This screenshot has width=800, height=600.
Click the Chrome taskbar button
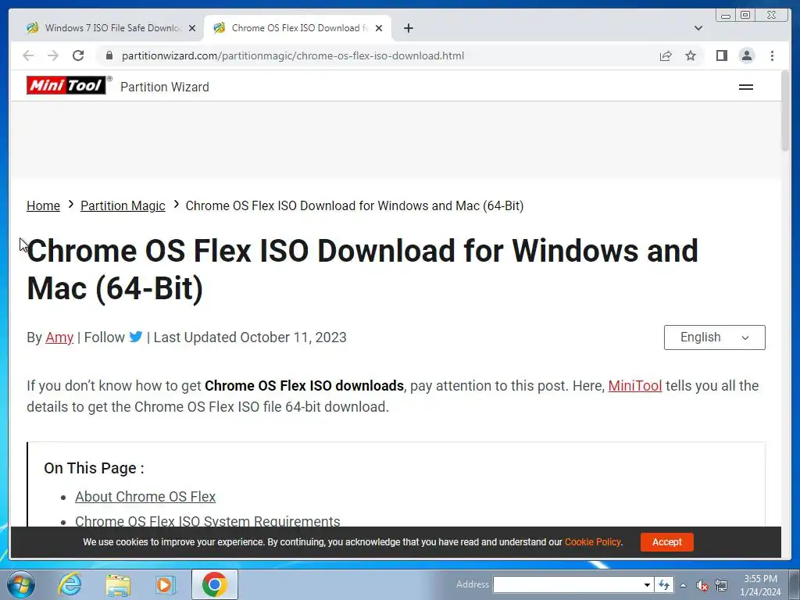click(x=214, y=584)
